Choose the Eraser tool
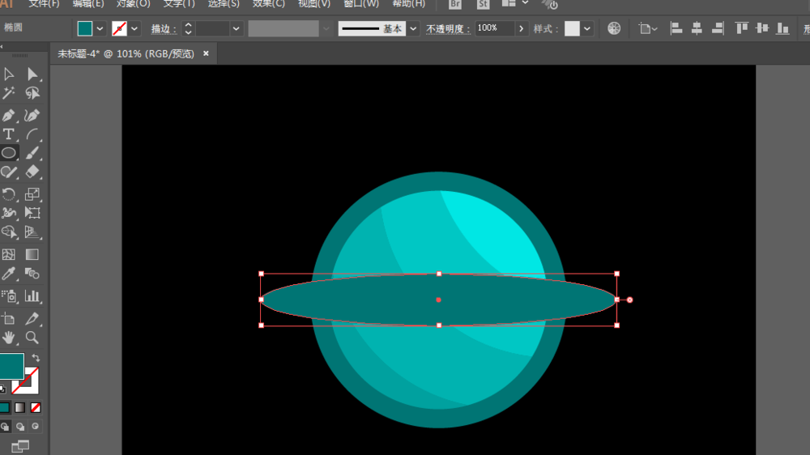Image resolution: width=810 pixels, height=455 pixels. click(32, 172)
